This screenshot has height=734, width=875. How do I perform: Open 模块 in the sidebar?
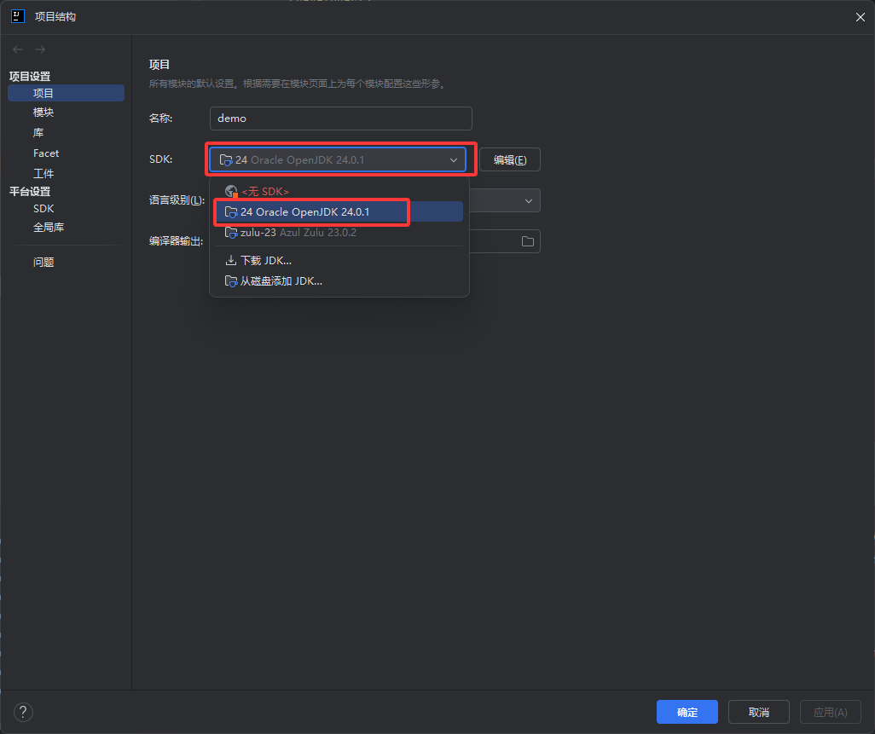click(x=43, y=113)
